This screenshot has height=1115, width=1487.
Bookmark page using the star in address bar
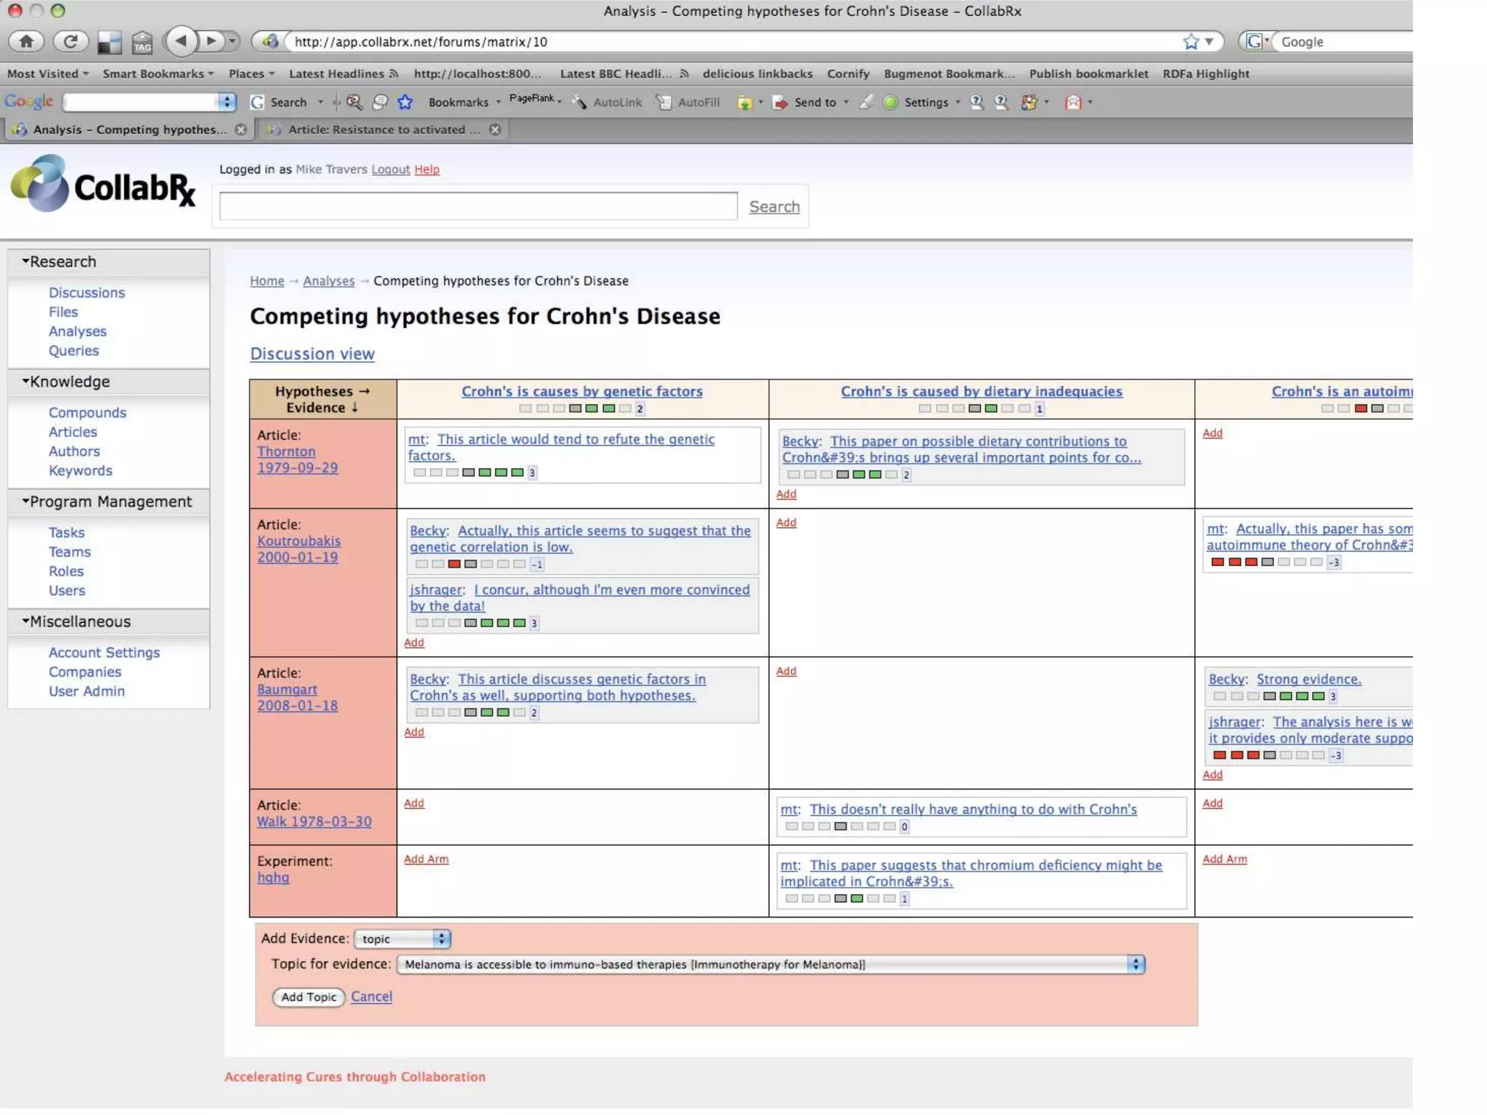tap(1191, 42)
